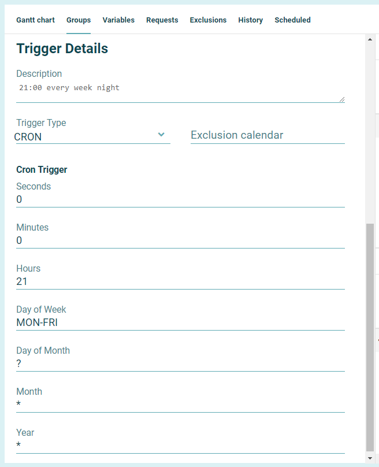The height and width of the screenshot is (467, 379).
Task: Click the Minutes input field
Action: (x=180, y=240)
